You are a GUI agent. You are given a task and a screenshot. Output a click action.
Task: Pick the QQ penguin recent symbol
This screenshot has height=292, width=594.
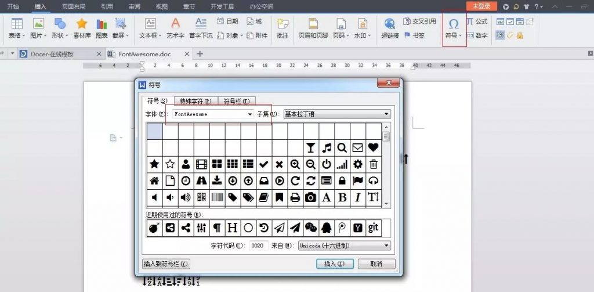tap(326, 228)
